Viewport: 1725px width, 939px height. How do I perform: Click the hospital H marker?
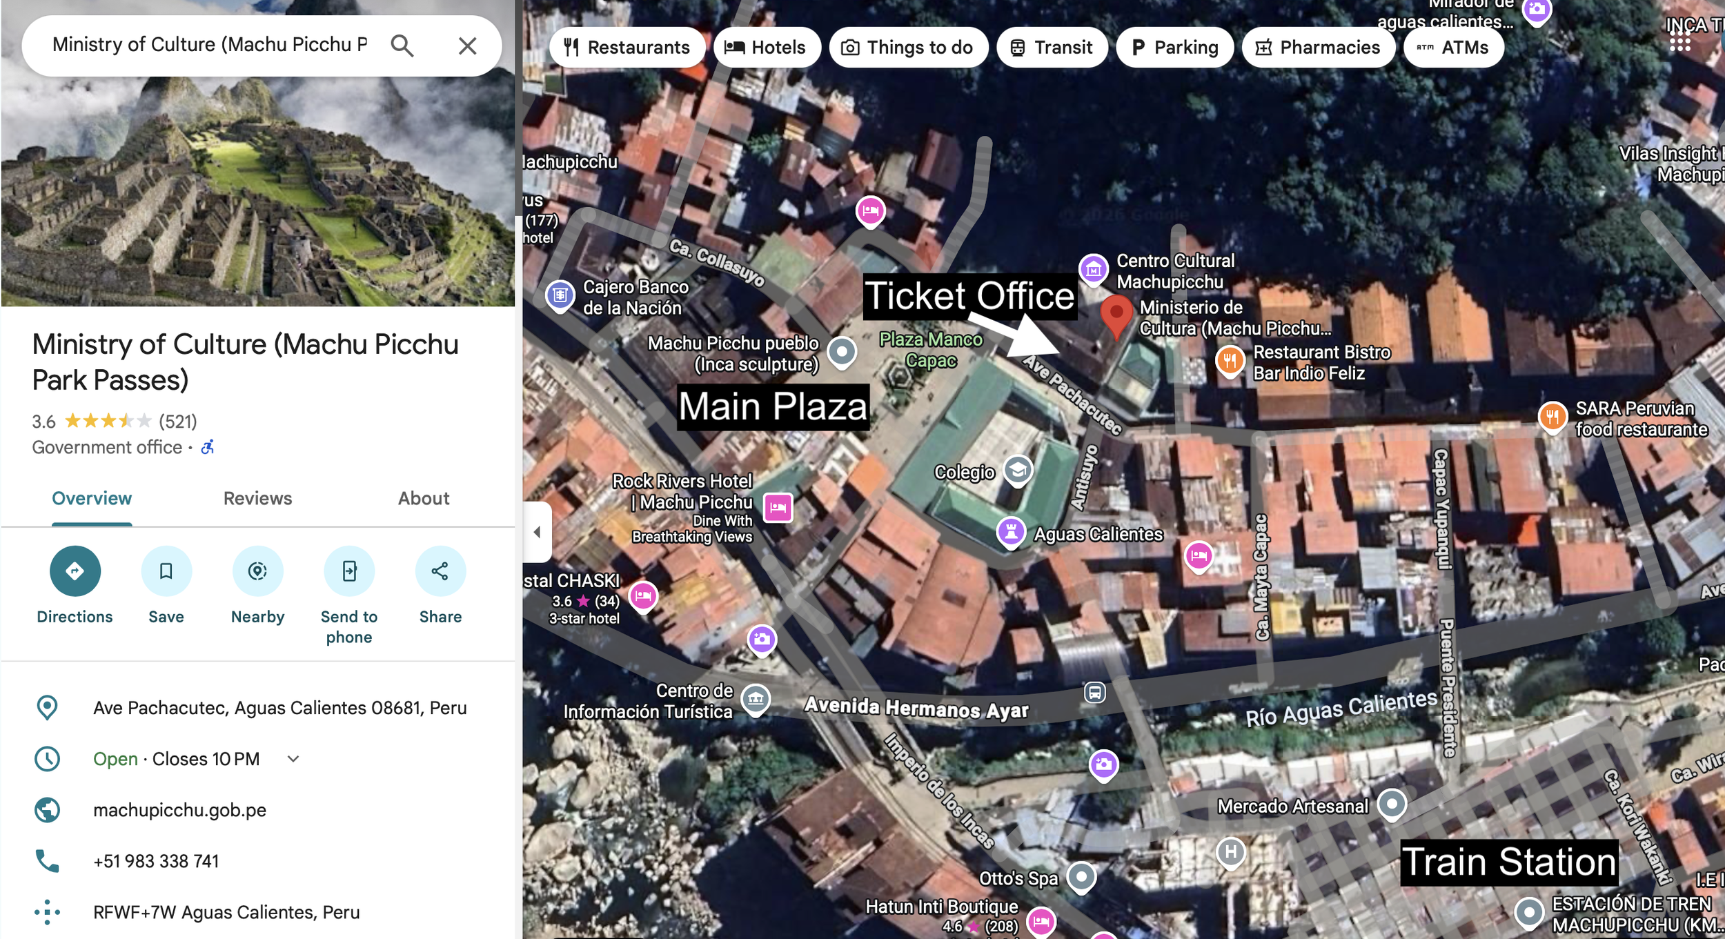tap(1230, 852)
